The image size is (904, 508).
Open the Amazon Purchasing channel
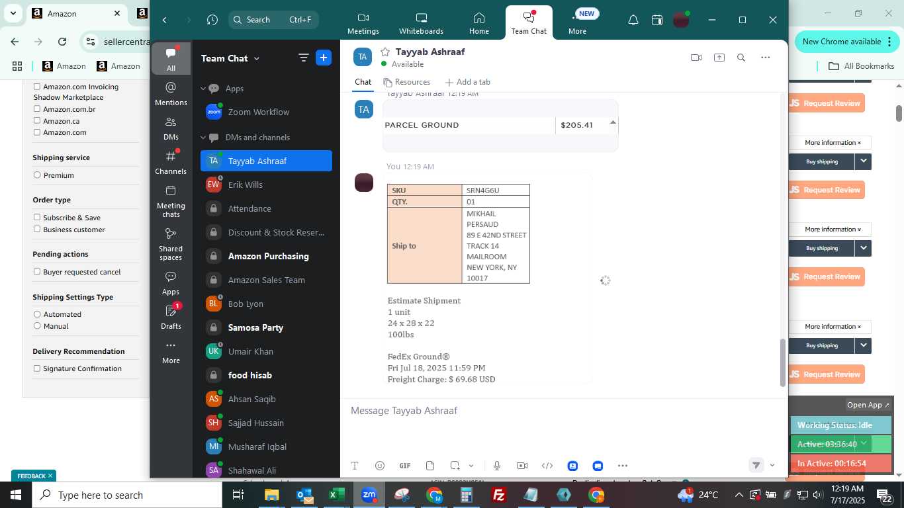pos(266,256)
